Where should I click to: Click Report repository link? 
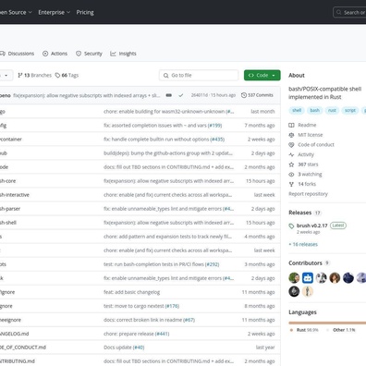point(308,194)
